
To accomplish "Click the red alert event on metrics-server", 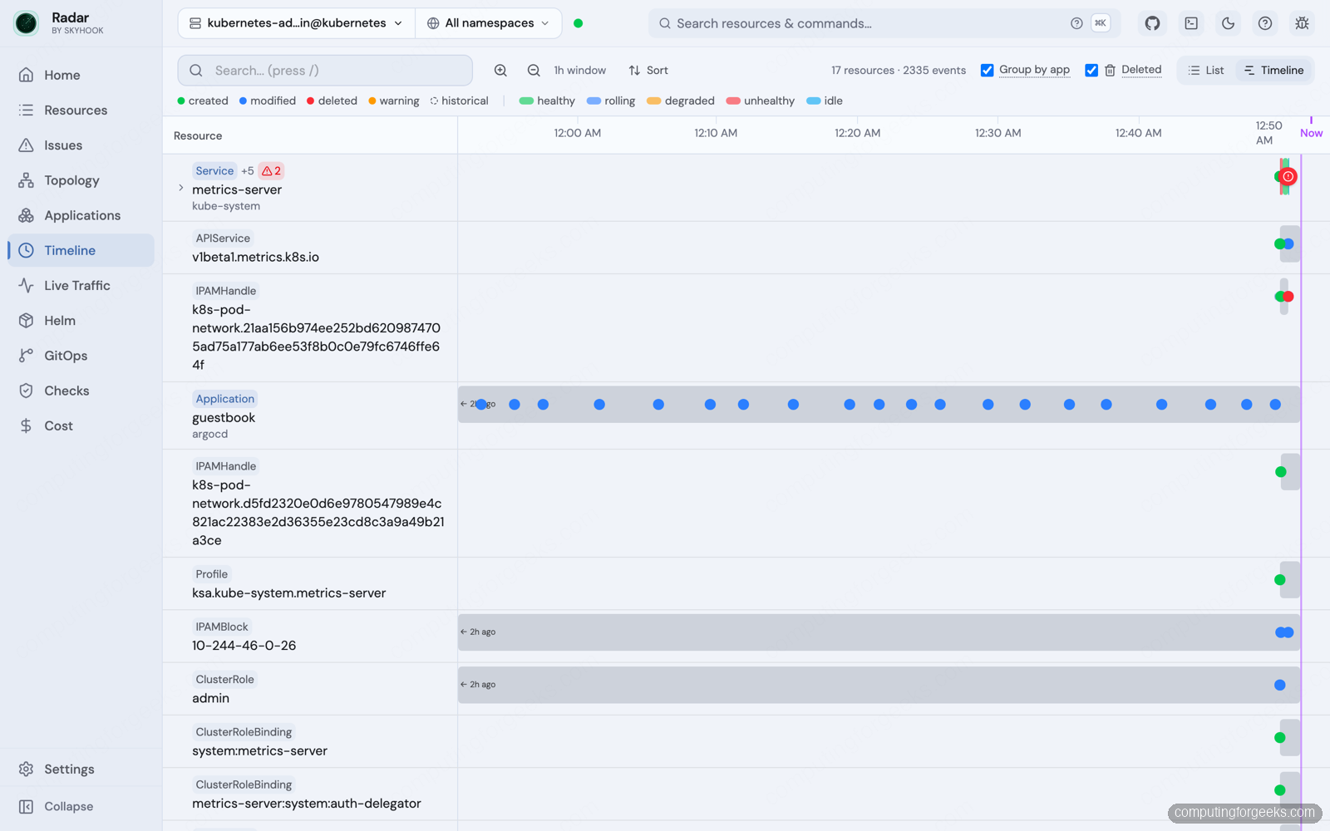I will tap(1288, 176).
